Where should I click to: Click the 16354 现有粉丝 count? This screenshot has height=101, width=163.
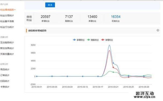116,17
